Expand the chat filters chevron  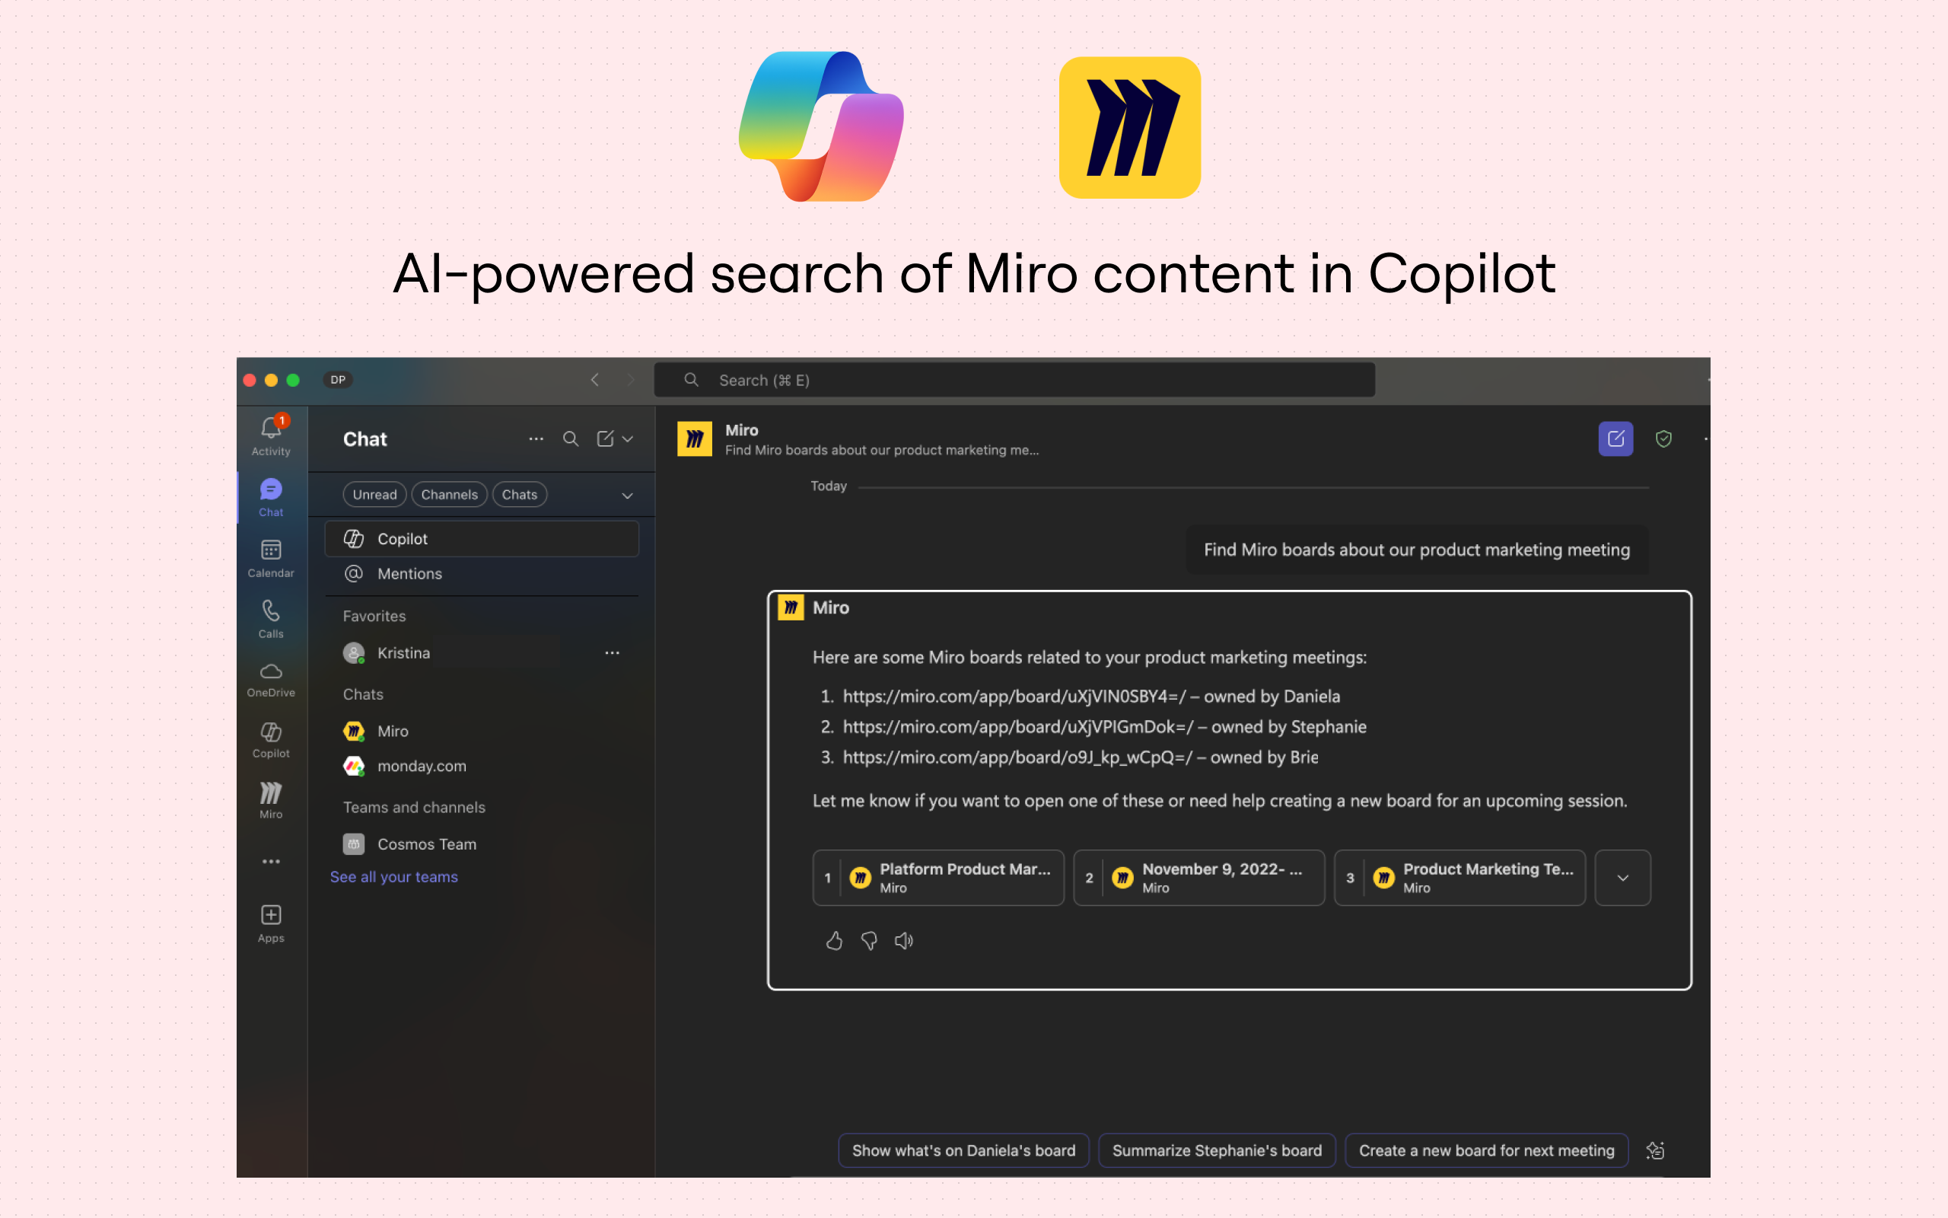coord(628,496)
